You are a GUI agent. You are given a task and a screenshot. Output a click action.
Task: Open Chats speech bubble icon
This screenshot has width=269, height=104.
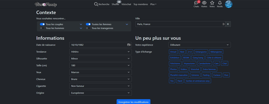tap(196, 3)
